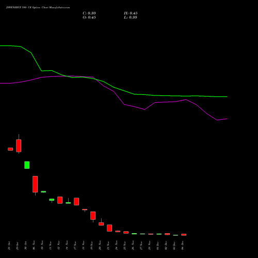This screenshot has width=258, height=258.
Task: Click the red candlestick for 29 Oct
Action: (x=19, y=146)
